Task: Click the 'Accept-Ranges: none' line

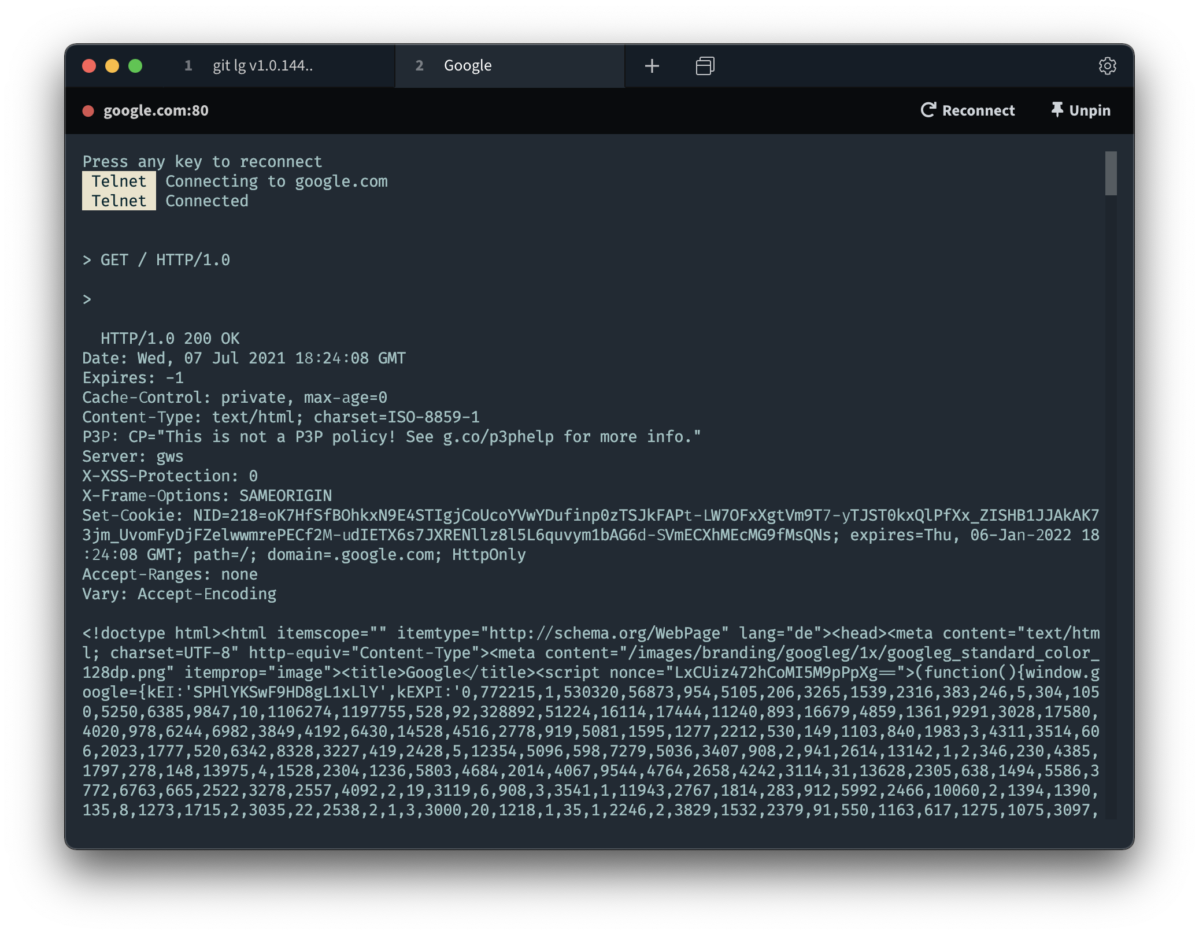Action: 170,574
